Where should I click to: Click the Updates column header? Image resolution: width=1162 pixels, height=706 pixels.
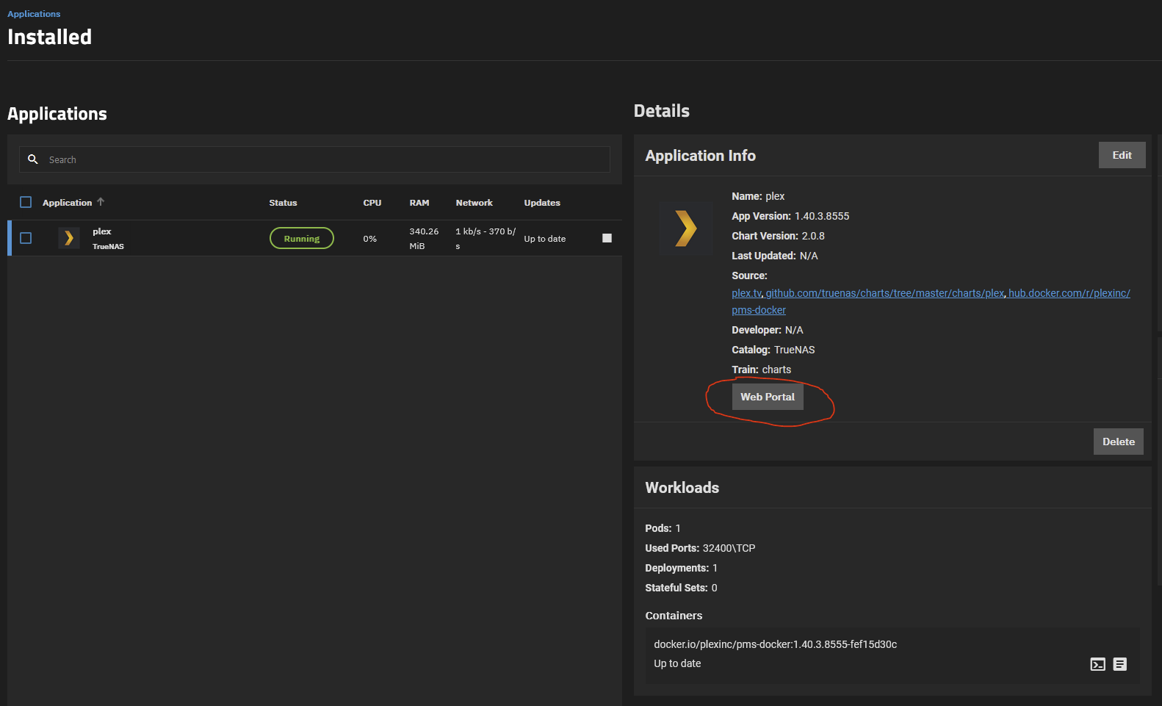click(542, 203)
